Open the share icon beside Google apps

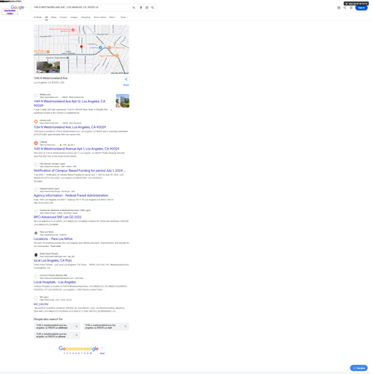pos(345,7)
